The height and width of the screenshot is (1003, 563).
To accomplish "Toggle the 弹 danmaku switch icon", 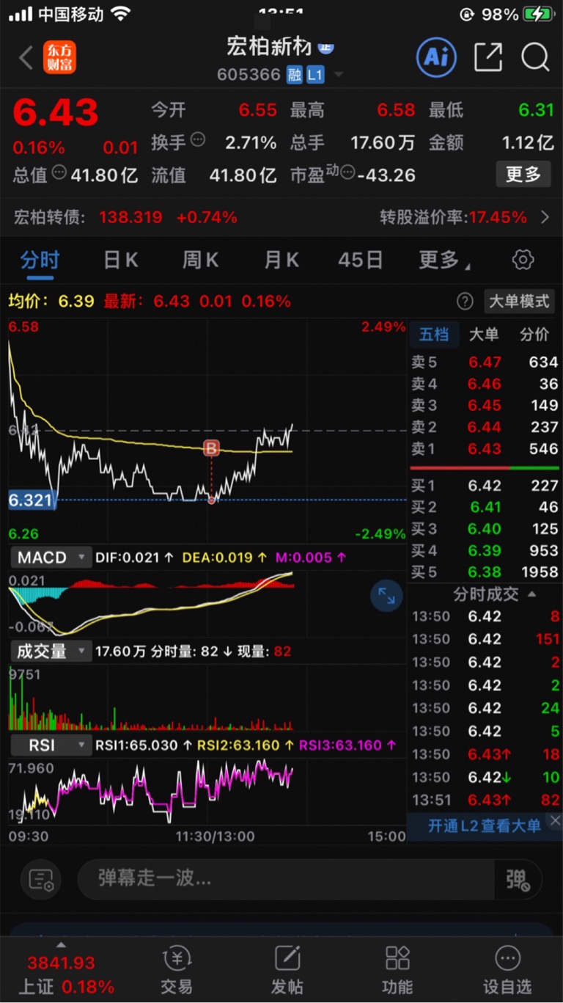I will pyautogui.click(x=518, y=879).
